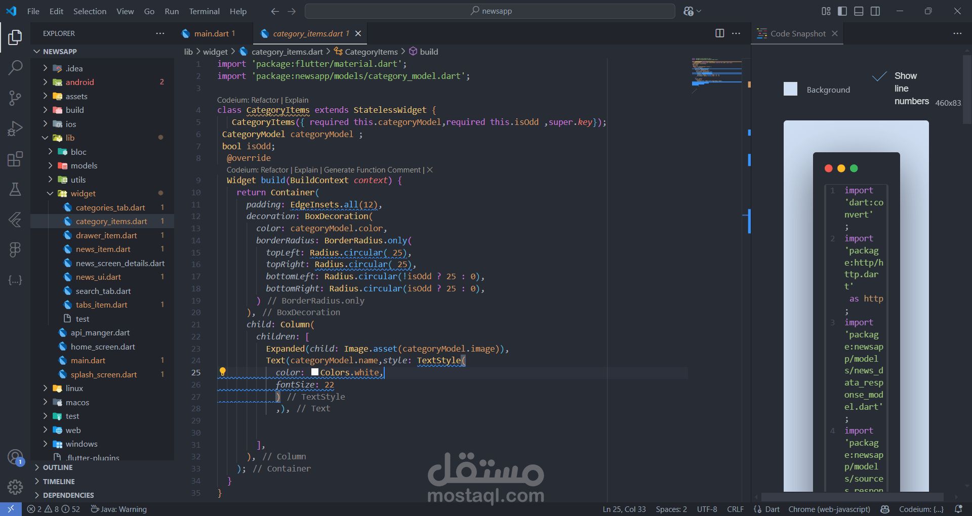Open the Explorer view in activity bar

15,37
